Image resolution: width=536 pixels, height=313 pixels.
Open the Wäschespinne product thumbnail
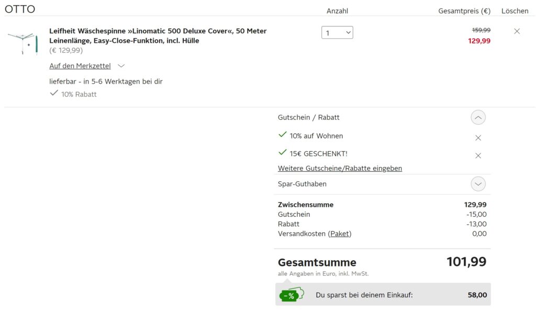pyautogui.click(x=23, y=43)
